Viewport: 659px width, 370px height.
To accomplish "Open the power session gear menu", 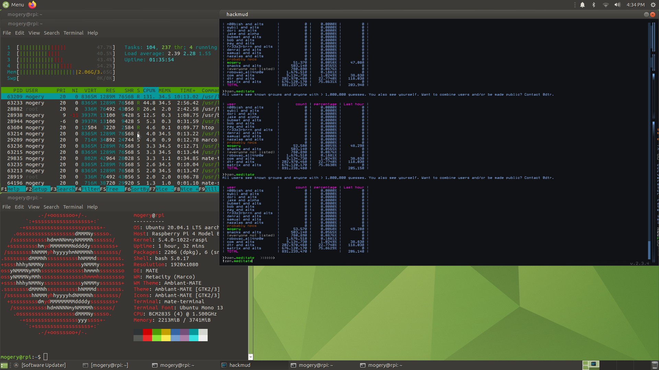I will coord(653,5).
